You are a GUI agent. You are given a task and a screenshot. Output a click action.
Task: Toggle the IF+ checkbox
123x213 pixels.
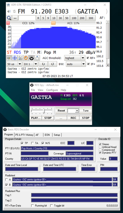coord(89,64)
